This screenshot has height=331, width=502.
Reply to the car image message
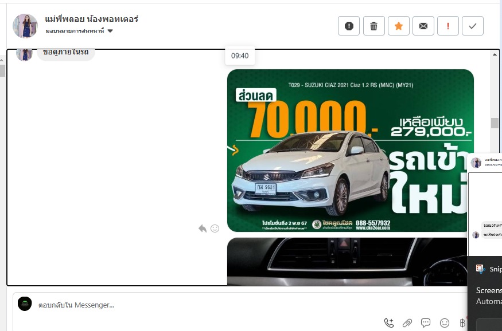pos(203,228)
